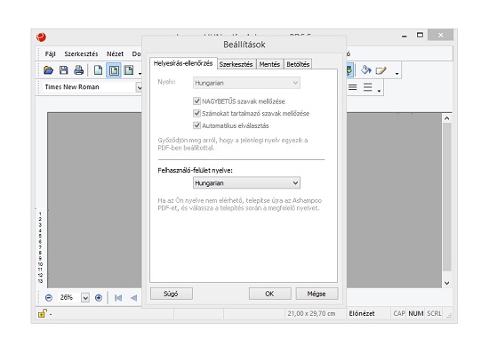Click the printer icon in the toolbar

[78, 70]
